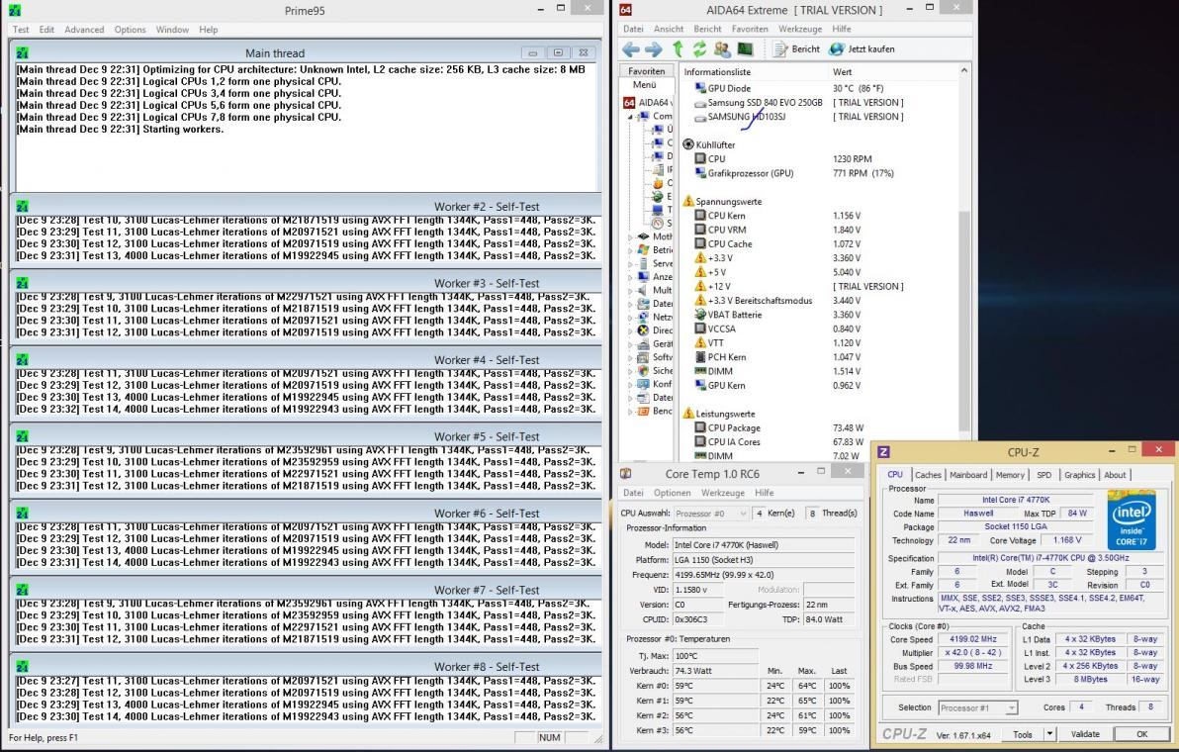Click AIDA64 list vertical scrollbar thumb
This screenshot has width=1179, height=752.
(964, 322)
